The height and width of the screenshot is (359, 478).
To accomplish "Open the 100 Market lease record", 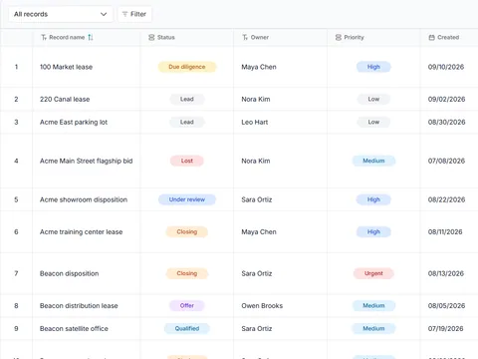I will (x=66, y=67).
